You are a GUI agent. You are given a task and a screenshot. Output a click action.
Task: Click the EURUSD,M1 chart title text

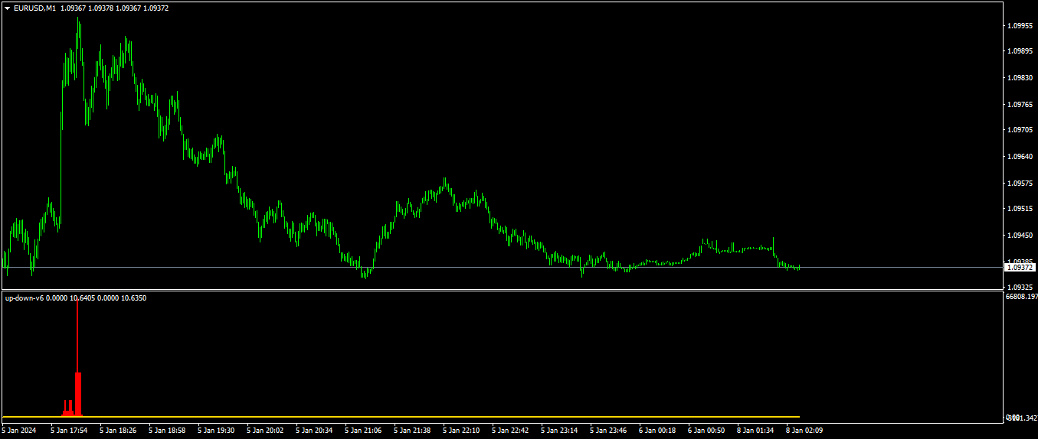click(34, 8)
